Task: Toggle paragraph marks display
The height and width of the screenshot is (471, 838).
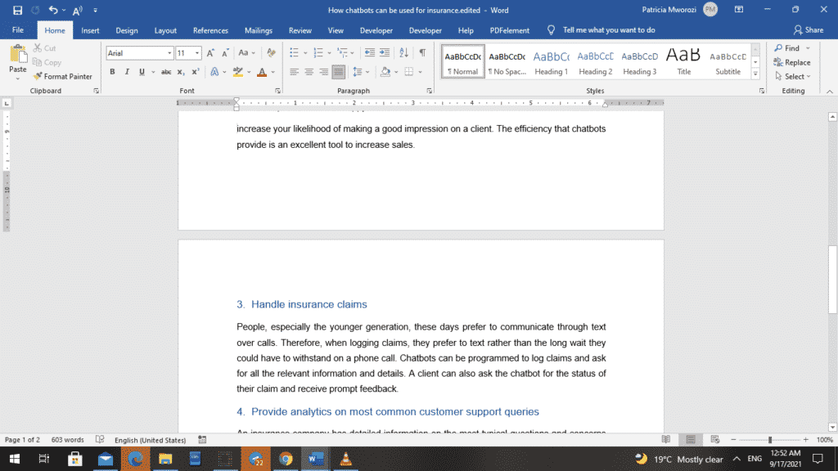Action: point(421,52)
